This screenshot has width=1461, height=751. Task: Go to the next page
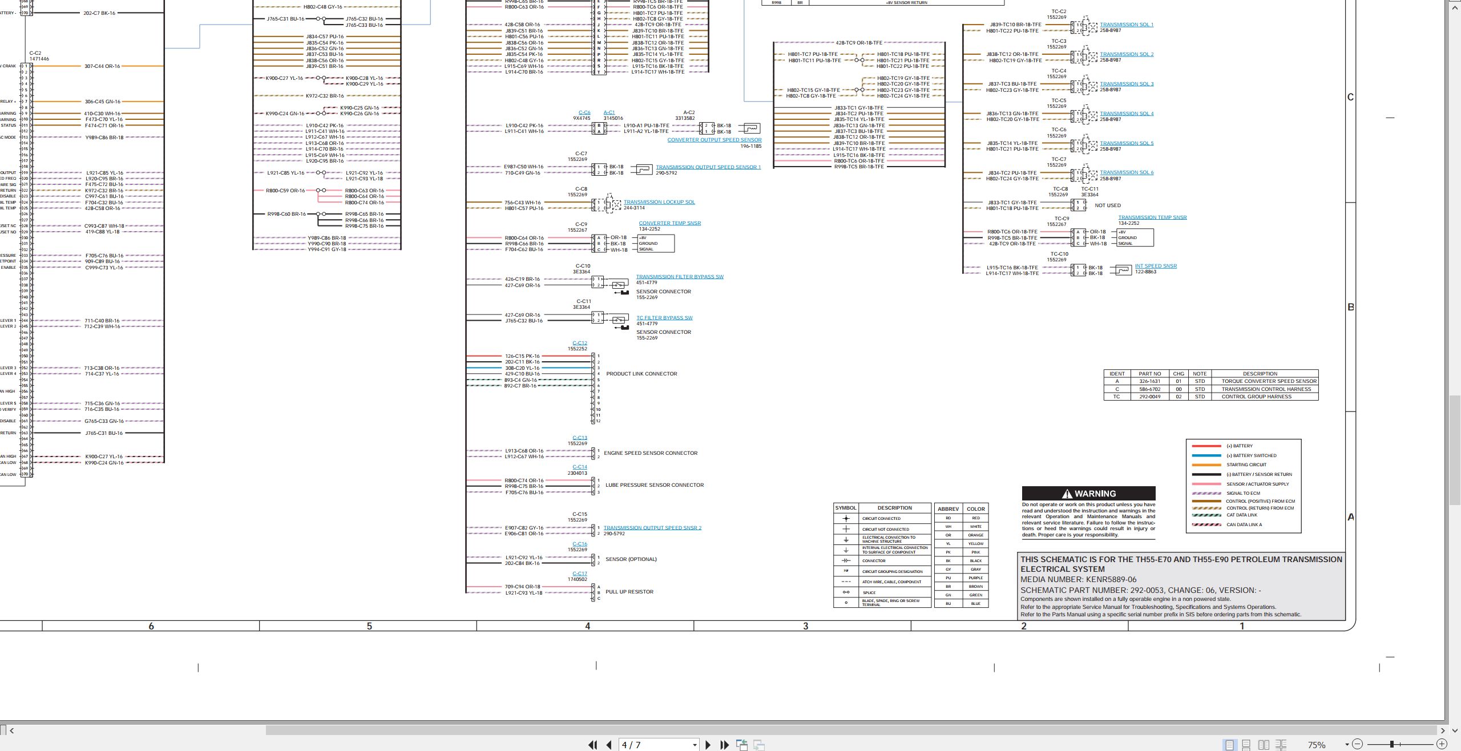tap(708, 745)
